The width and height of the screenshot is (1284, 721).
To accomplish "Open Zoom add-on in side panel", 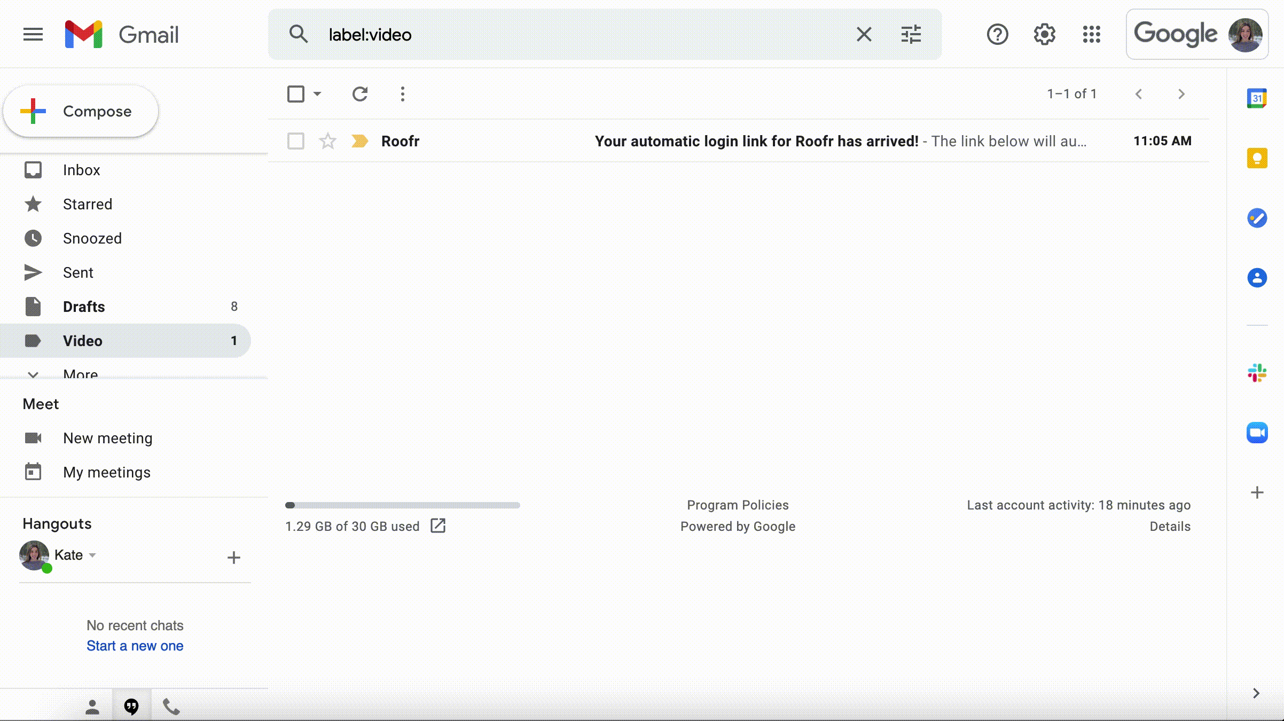I will click(x=1257, y=433).
